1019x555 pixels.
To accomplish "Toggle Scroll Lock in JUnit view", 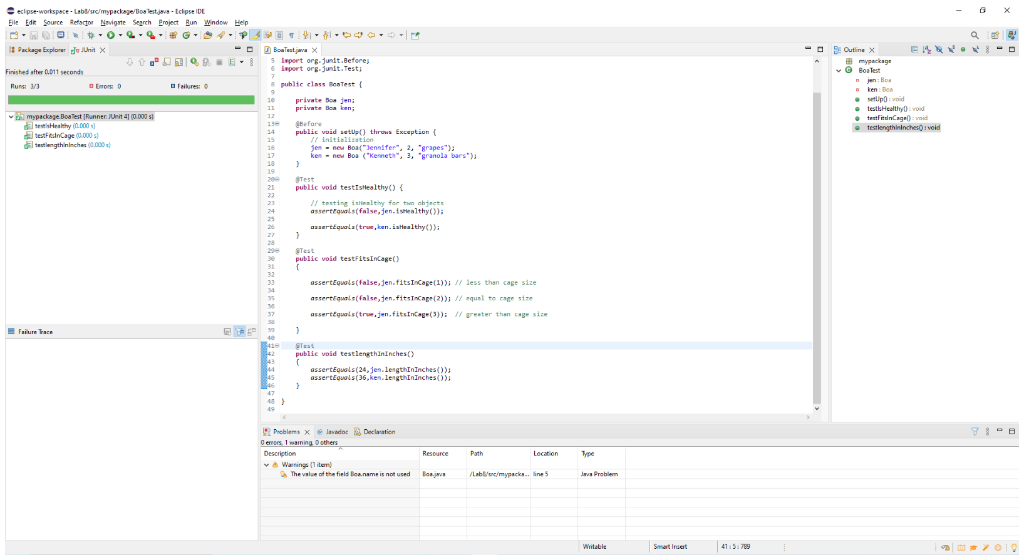I will click(178, 62).
